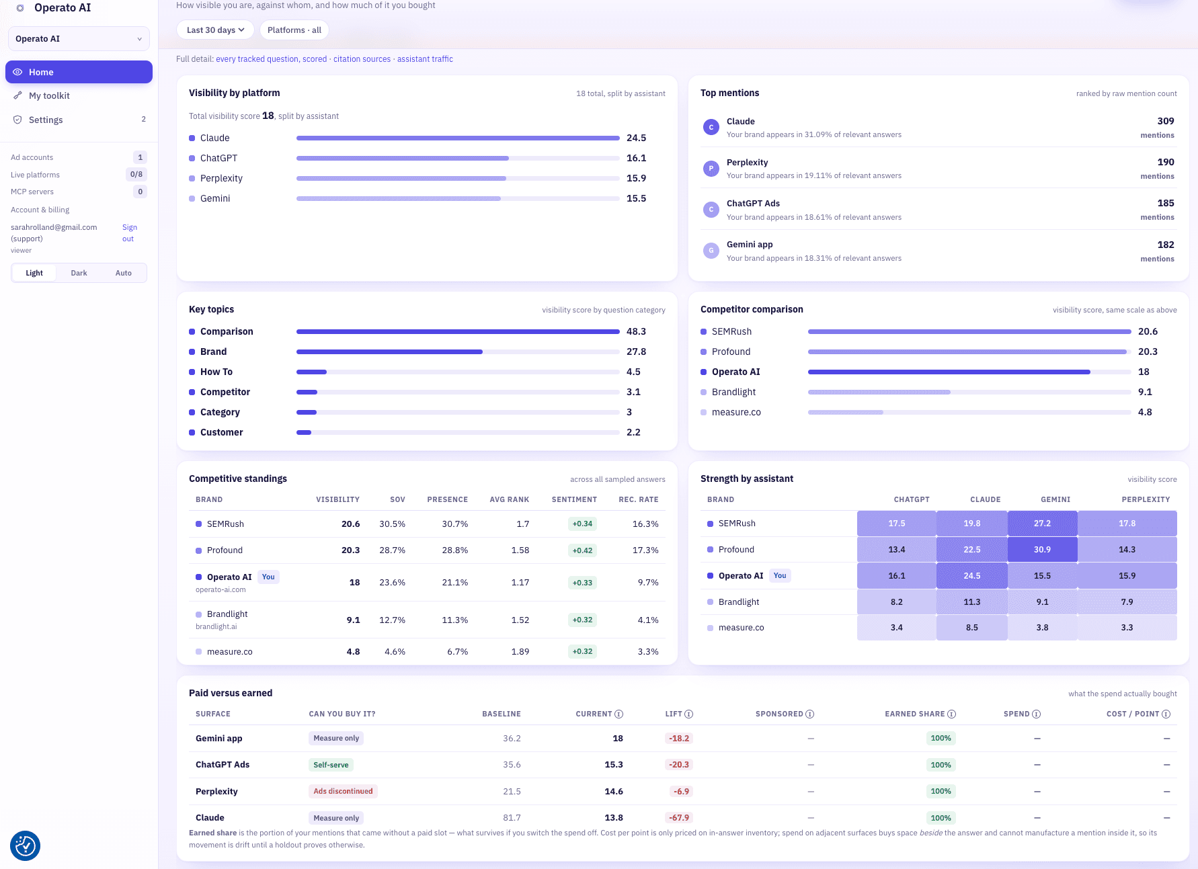The height and width of the screenshot is (869, 1198).
Task: Switch theme to Auto
Action: click(x=124, y=273)
